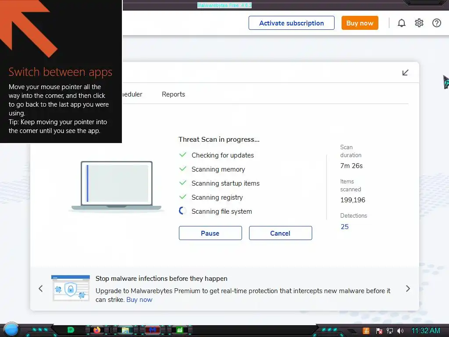
Task: Open Firefox from the taskbar
Action: [x=97, y=330]
